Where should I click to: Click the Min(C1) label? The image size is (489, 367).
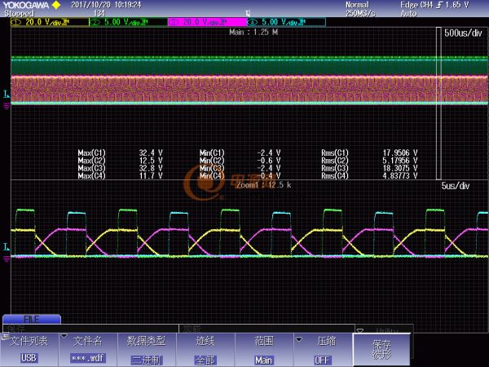coord(212,153)
